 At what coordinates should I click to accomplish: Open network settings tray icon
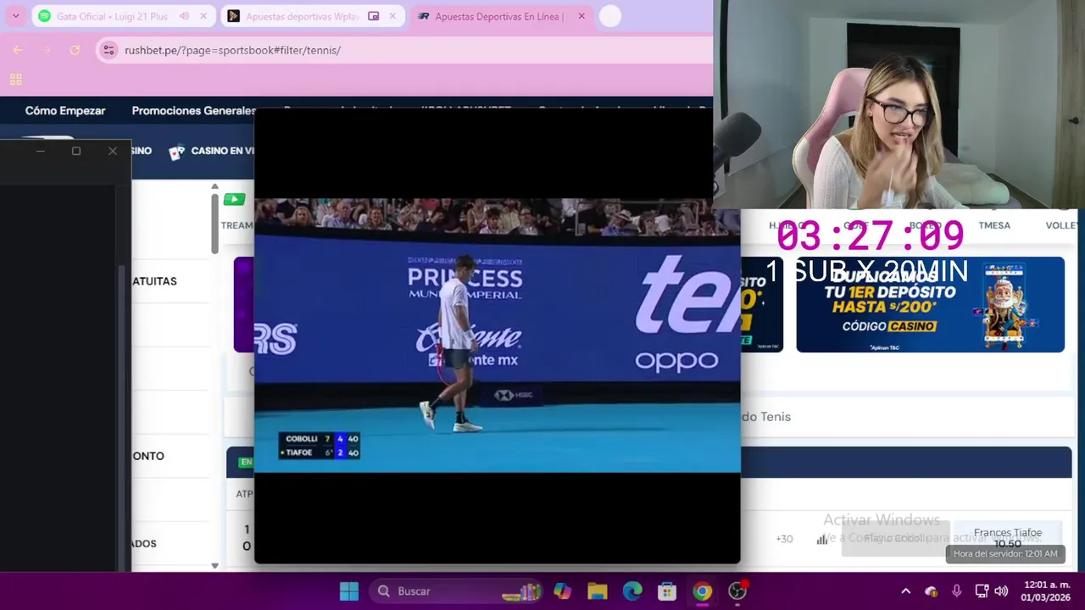point(982,591)
